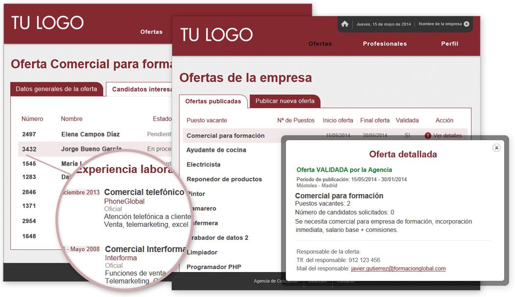Select Ofertas in the front window navigation

[x=320, y=44]
